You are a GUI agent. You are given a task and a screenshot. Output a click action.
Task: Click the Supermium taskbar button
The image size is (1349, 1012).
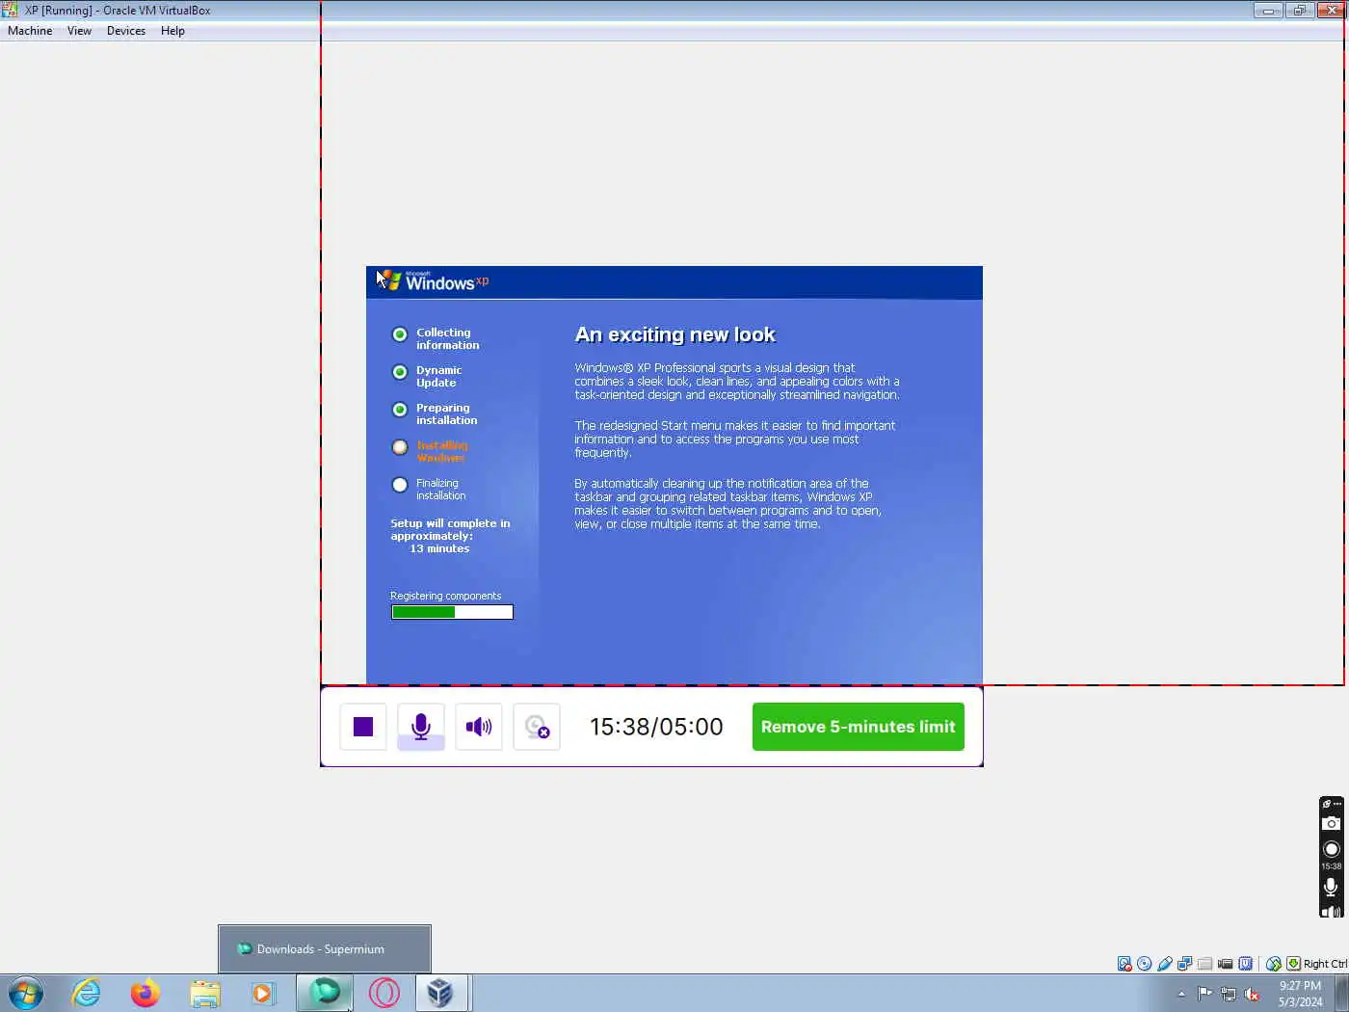click(325, 993)
